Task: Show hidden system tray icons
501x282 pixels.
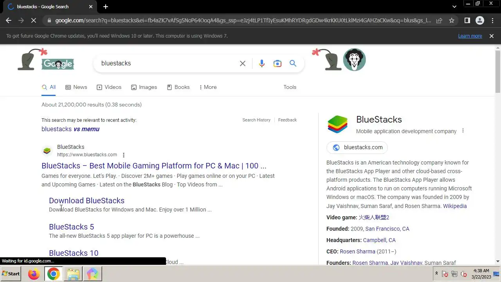Action: [436, 273]
